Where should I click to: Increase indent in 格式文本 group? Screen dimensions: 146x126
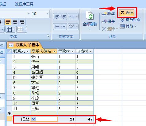click(63, 17)
